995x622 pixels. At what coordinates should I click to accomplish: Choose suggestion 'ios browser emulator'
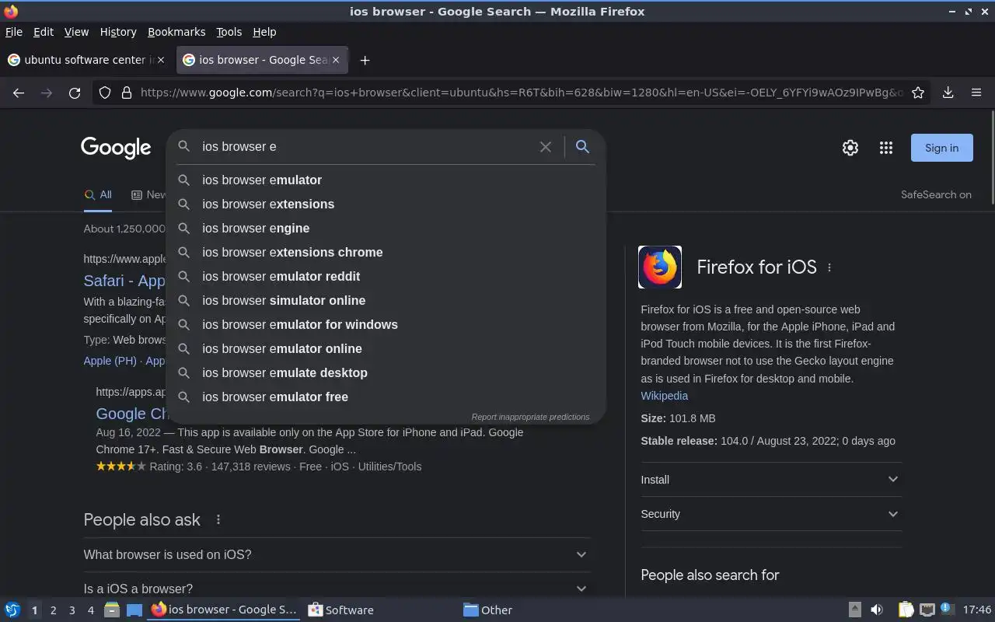(x=386, y=180)
